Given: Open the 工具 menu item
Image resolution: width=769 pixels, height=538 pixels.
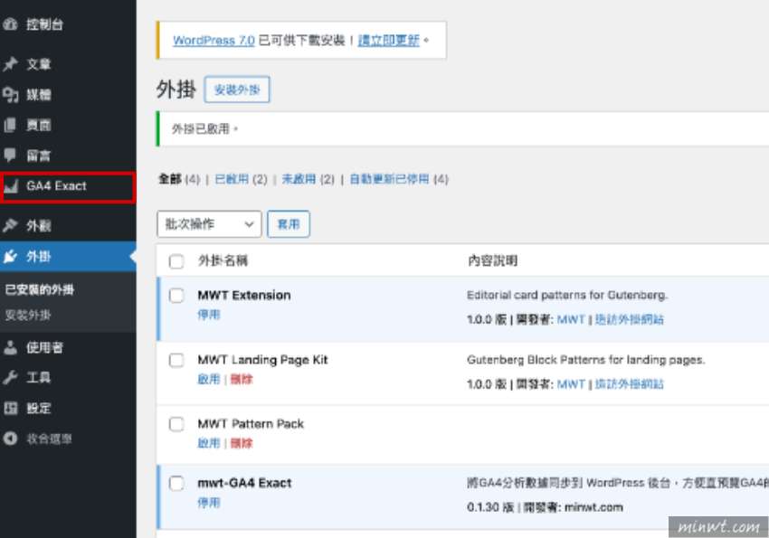Looking at the screenshot, I should (38, 377).
